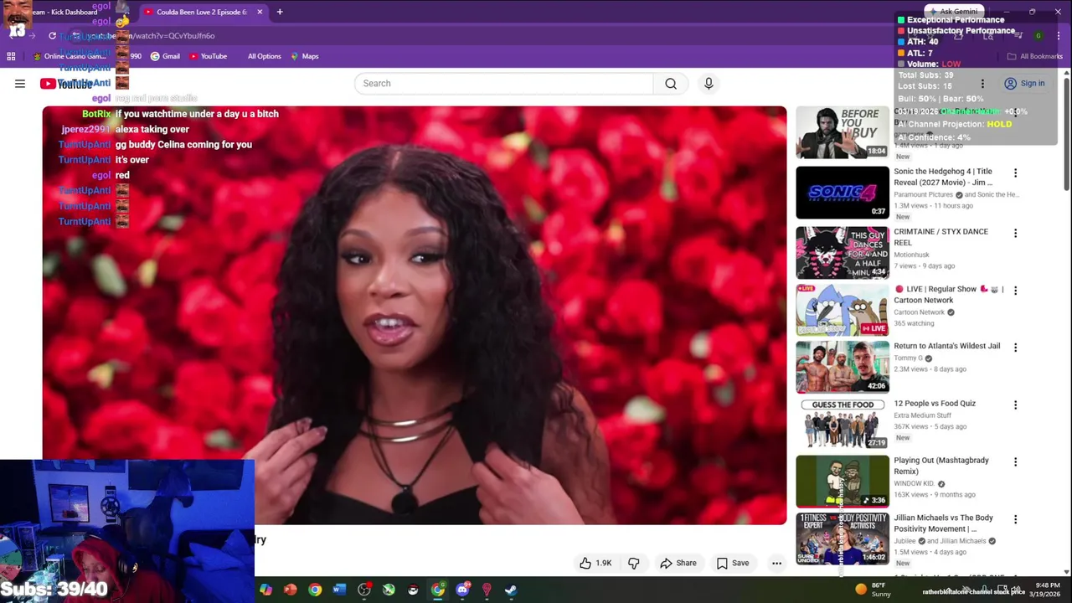This screenshot has height=603, width=1072.
Task: Open Steam from the taskbar
Action: coord(511,590)
